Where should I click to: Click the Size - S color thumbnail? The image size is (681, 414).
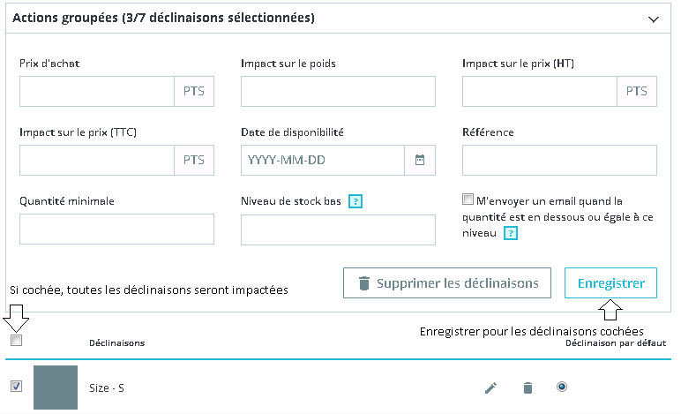[56, 388]
